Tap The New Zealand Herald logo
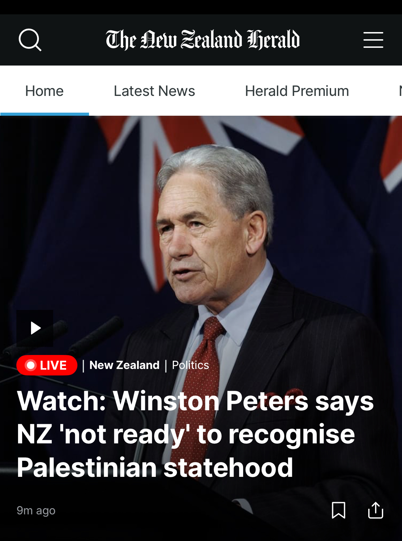The image size is (402, 541). pos(203,40)
